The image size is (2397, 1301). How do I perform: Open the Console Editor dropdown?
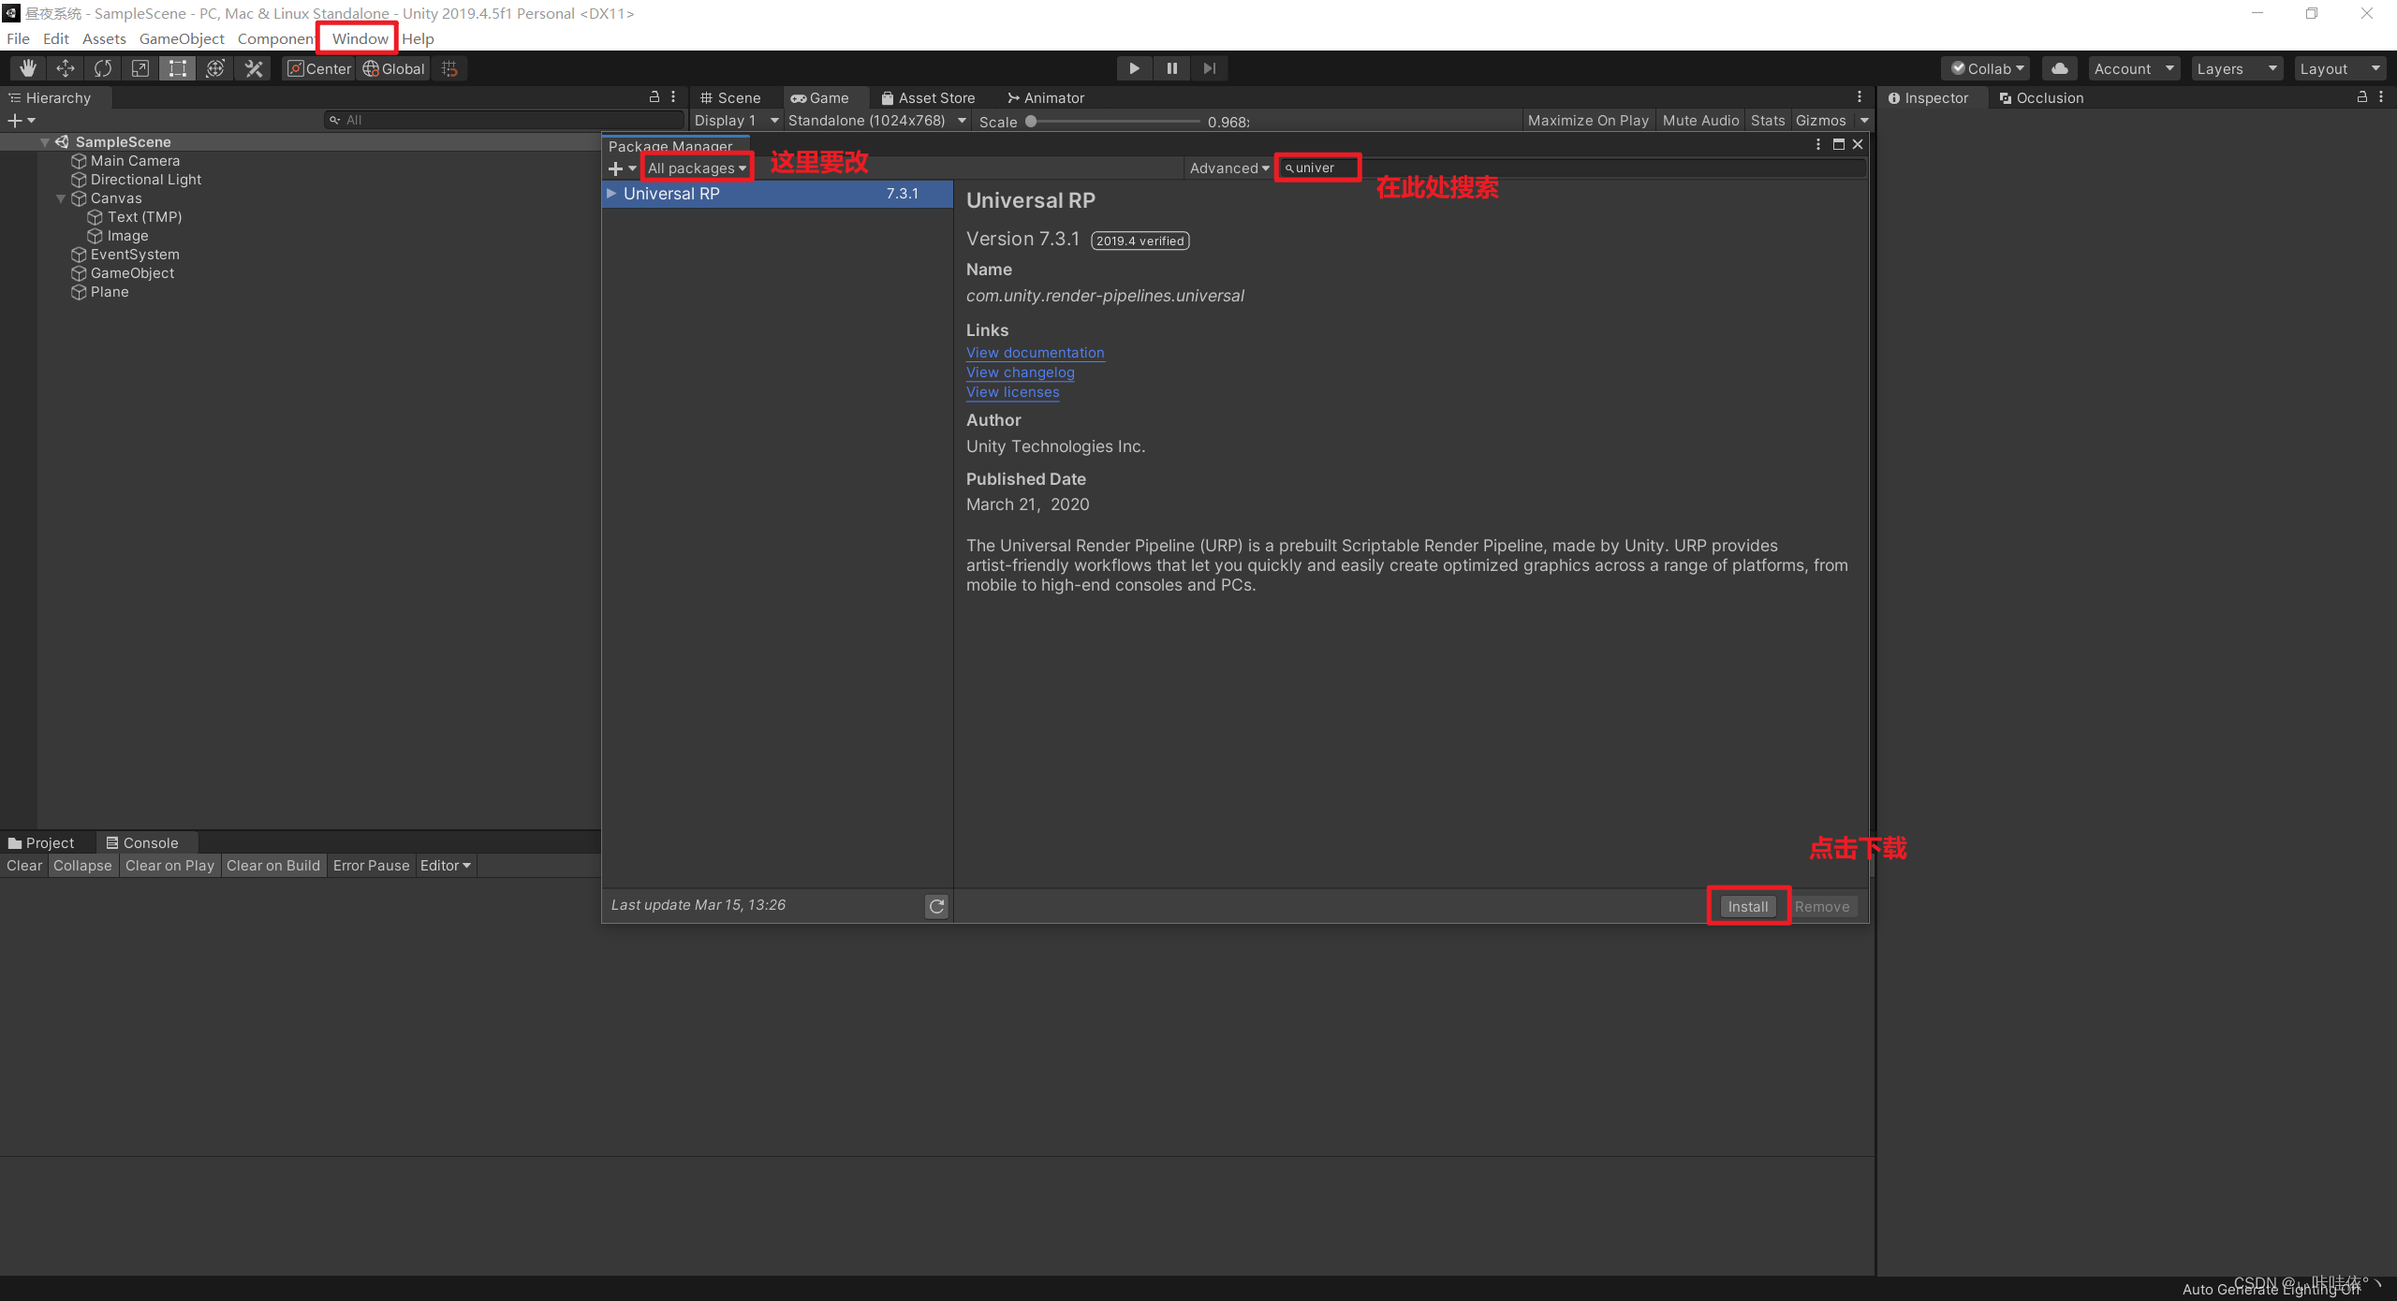tap(446, 866)
